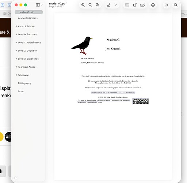The height and width of the screenshot is (183, 187).
Task: Open the Acknowledgments outline entry
Action: [28, 18]
